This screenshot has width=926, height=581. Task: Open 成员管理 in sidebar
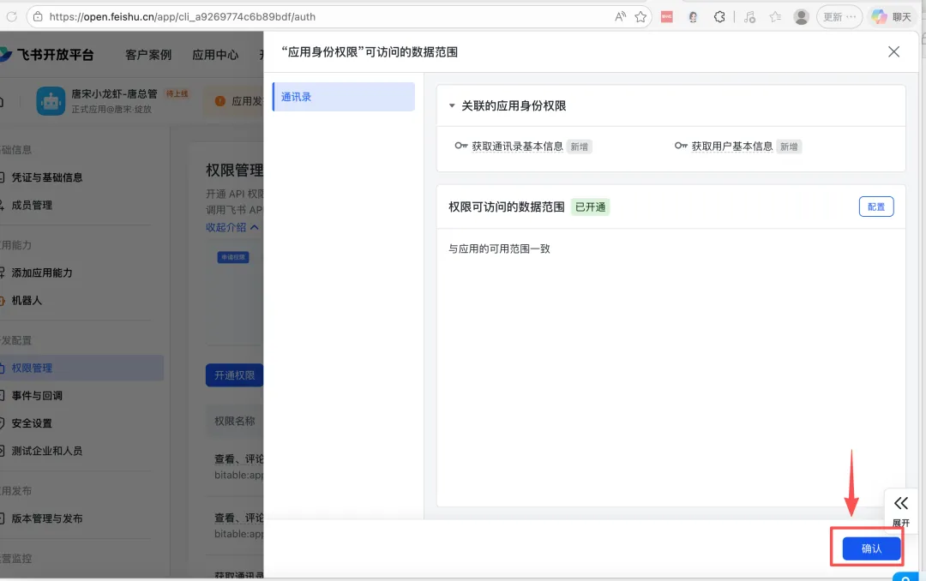click(32, 205)
